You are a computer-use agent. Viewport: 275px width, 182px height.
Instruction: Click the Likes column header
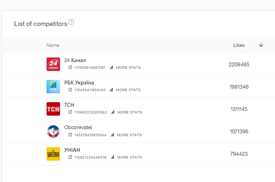[239, 45]
